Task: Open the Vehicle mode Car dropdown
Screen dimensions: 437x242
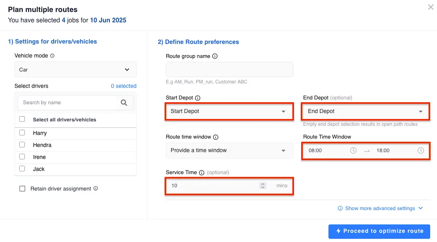Action: coord(76,69)
